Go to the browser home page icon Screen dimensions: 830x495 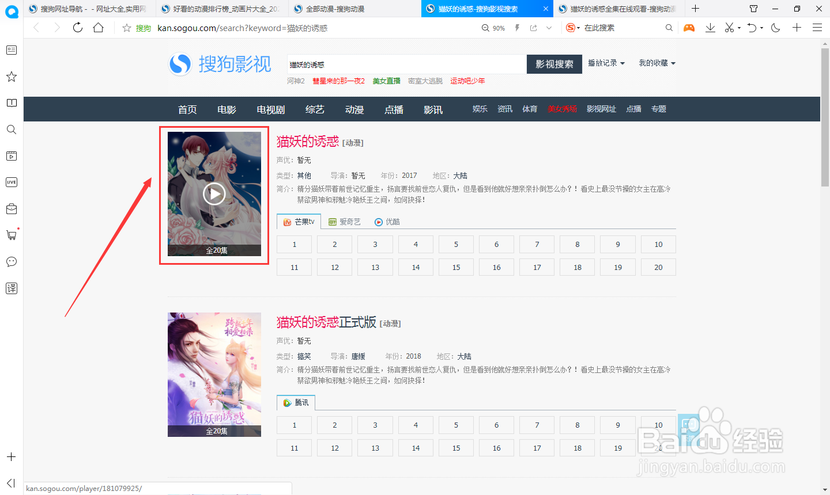pos(99,28)
